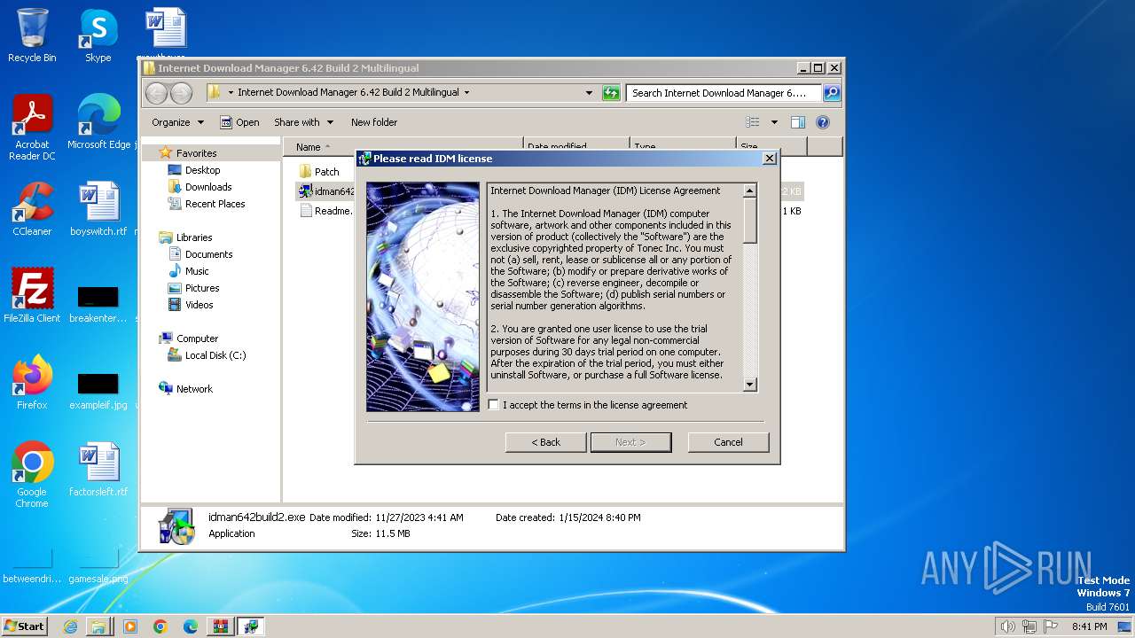Select the idman642 file icon
The height and width of the screenshot is (638, 1135).
(305, 191)
